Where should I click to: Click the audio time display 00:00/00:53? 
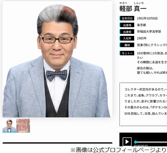141,145
